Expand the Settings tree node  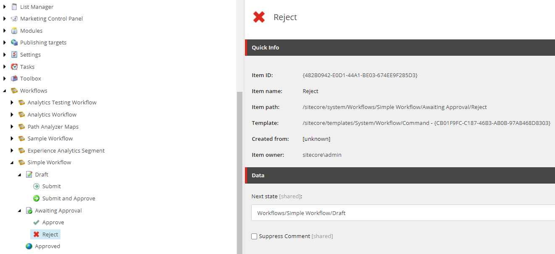5,54
